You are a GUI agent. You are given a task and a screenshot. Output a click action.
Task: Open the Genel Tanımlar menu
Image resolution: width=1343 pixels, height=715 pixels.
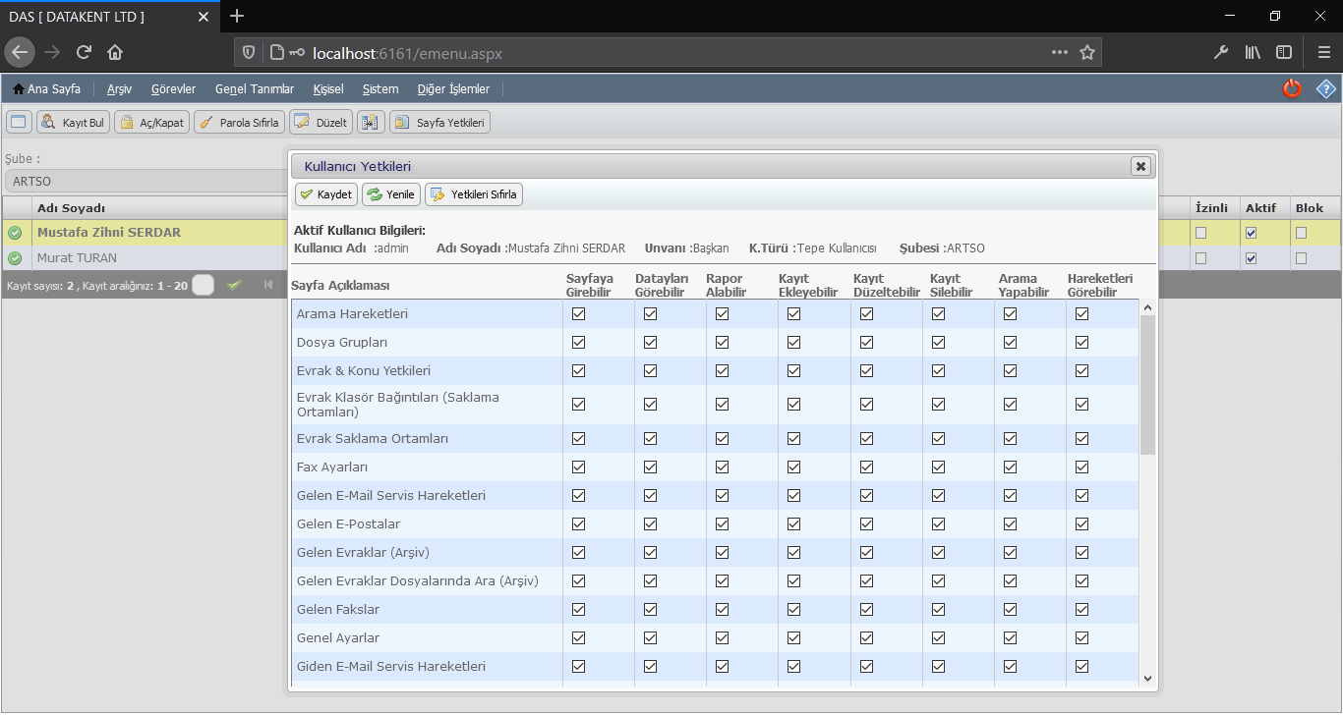coord(254,89)
